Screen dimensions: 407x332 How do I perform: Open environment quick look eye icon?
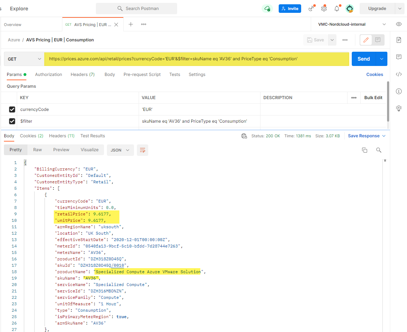pyautogui.click(x=399, y=24)
